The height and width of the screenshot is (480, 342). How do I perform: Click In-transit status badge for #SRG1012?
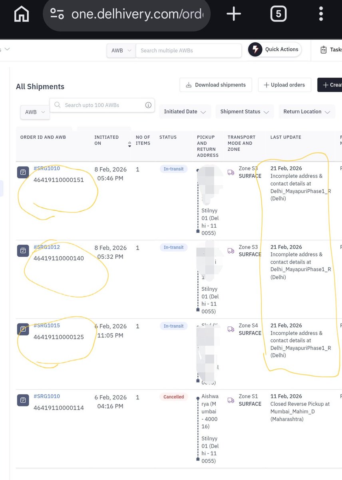click(x=174, y=248)
